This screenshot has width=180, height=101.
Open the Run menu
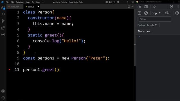coord(38,2)
